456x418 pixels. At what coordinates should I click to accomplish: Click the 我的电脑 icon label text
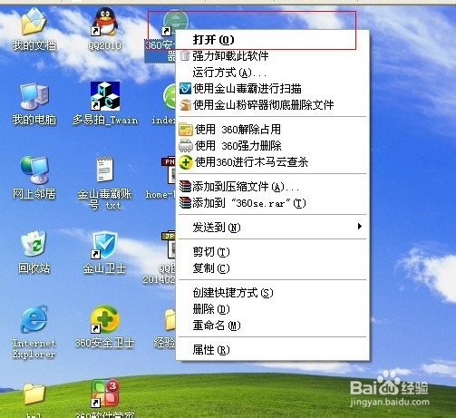[34, 120]
